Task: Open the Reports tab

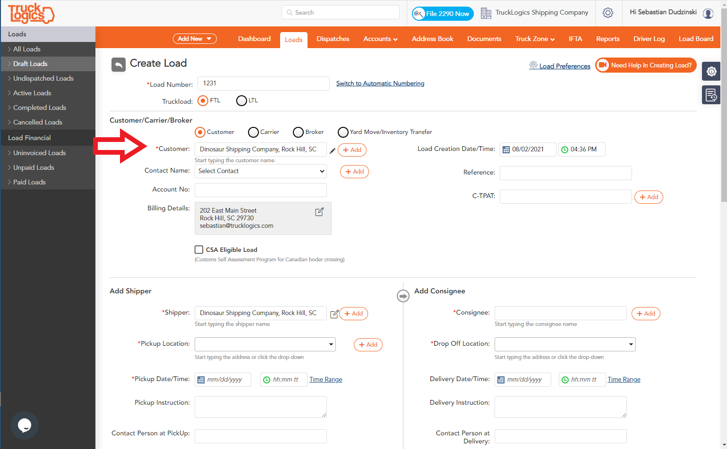Action: [608, 39]
